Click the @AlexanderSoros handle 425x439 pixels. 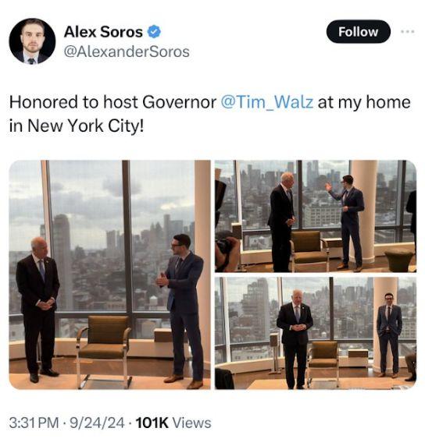point(127,51)
